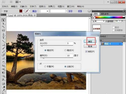Select the Pen tool

[3, 34]
